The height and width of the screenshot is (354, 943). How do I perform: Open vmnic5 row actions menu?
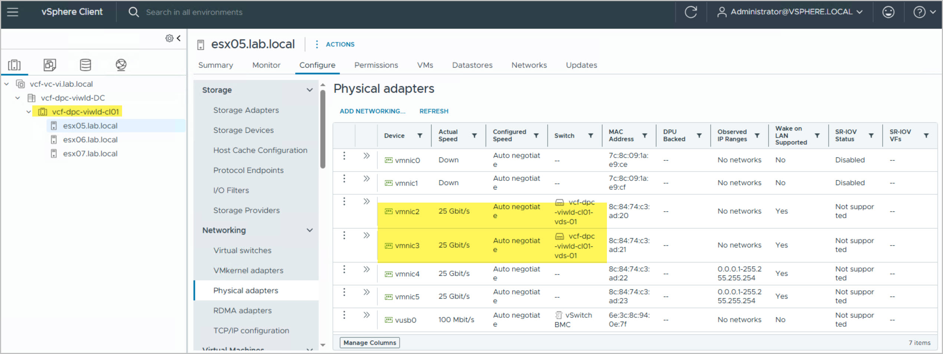(x=344, y=292)
